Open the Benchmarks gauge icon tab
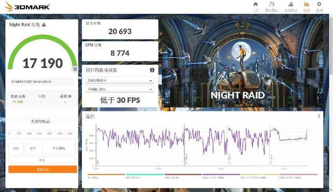 coord(271,4)
